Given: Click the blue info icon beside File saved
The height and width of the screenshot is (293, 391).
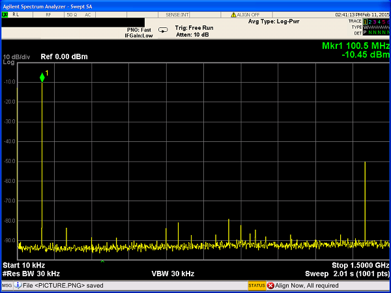Looking at the screenshot, I should (18, 285).
